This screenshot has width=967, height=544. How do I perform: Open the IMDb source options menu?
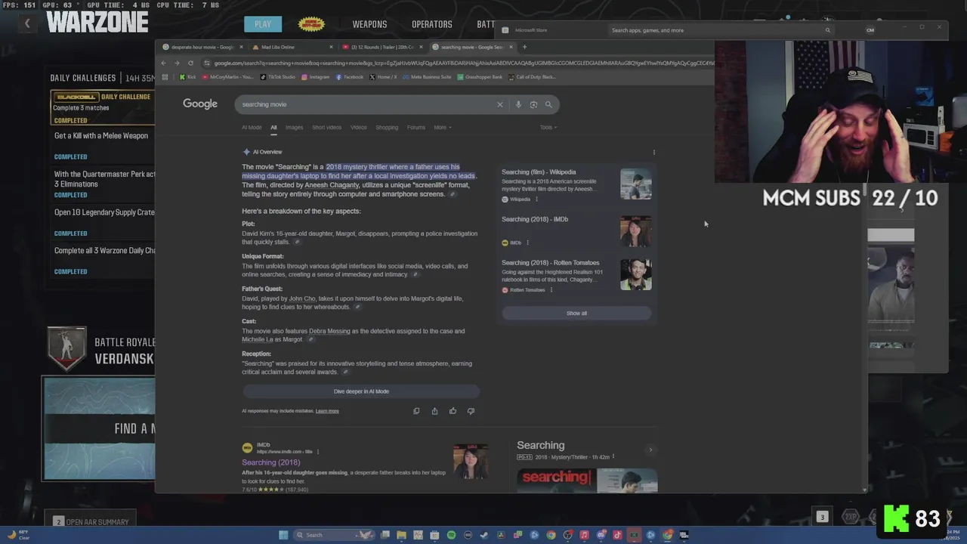527,243
